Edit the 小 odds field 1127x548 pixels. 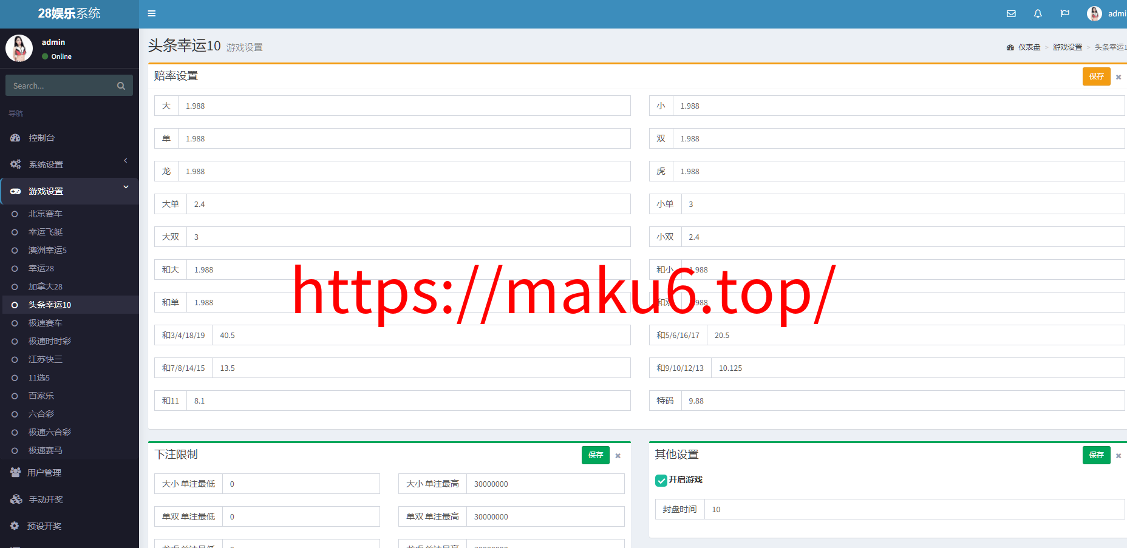point(899,106)
